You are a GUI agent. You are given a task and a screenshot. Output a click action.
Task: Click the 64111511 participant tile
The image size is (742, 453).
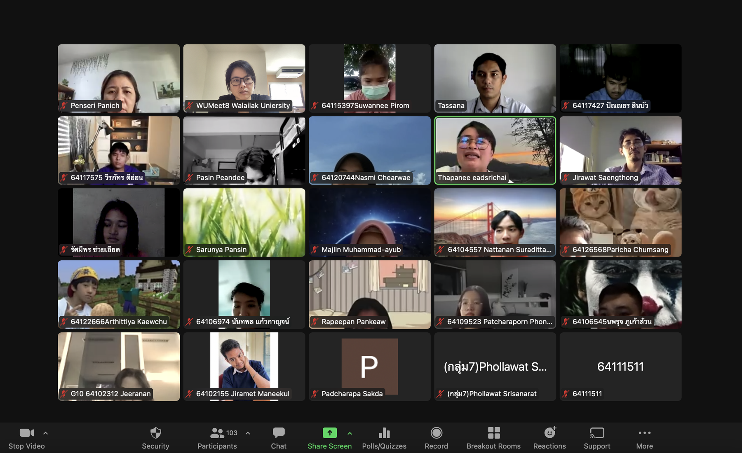[620, 367]
